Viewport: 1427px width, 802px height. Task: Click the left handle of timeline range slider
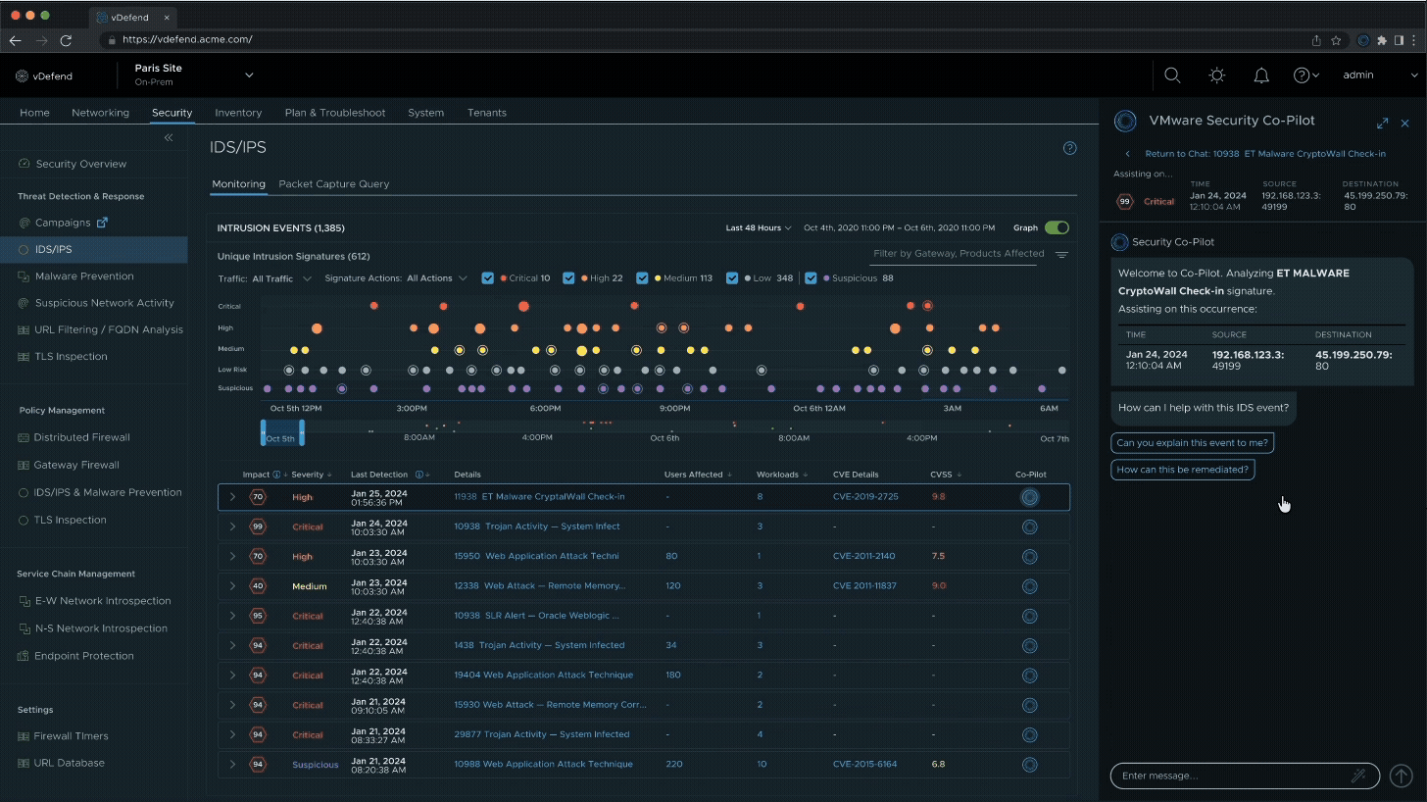coord(264,431)
